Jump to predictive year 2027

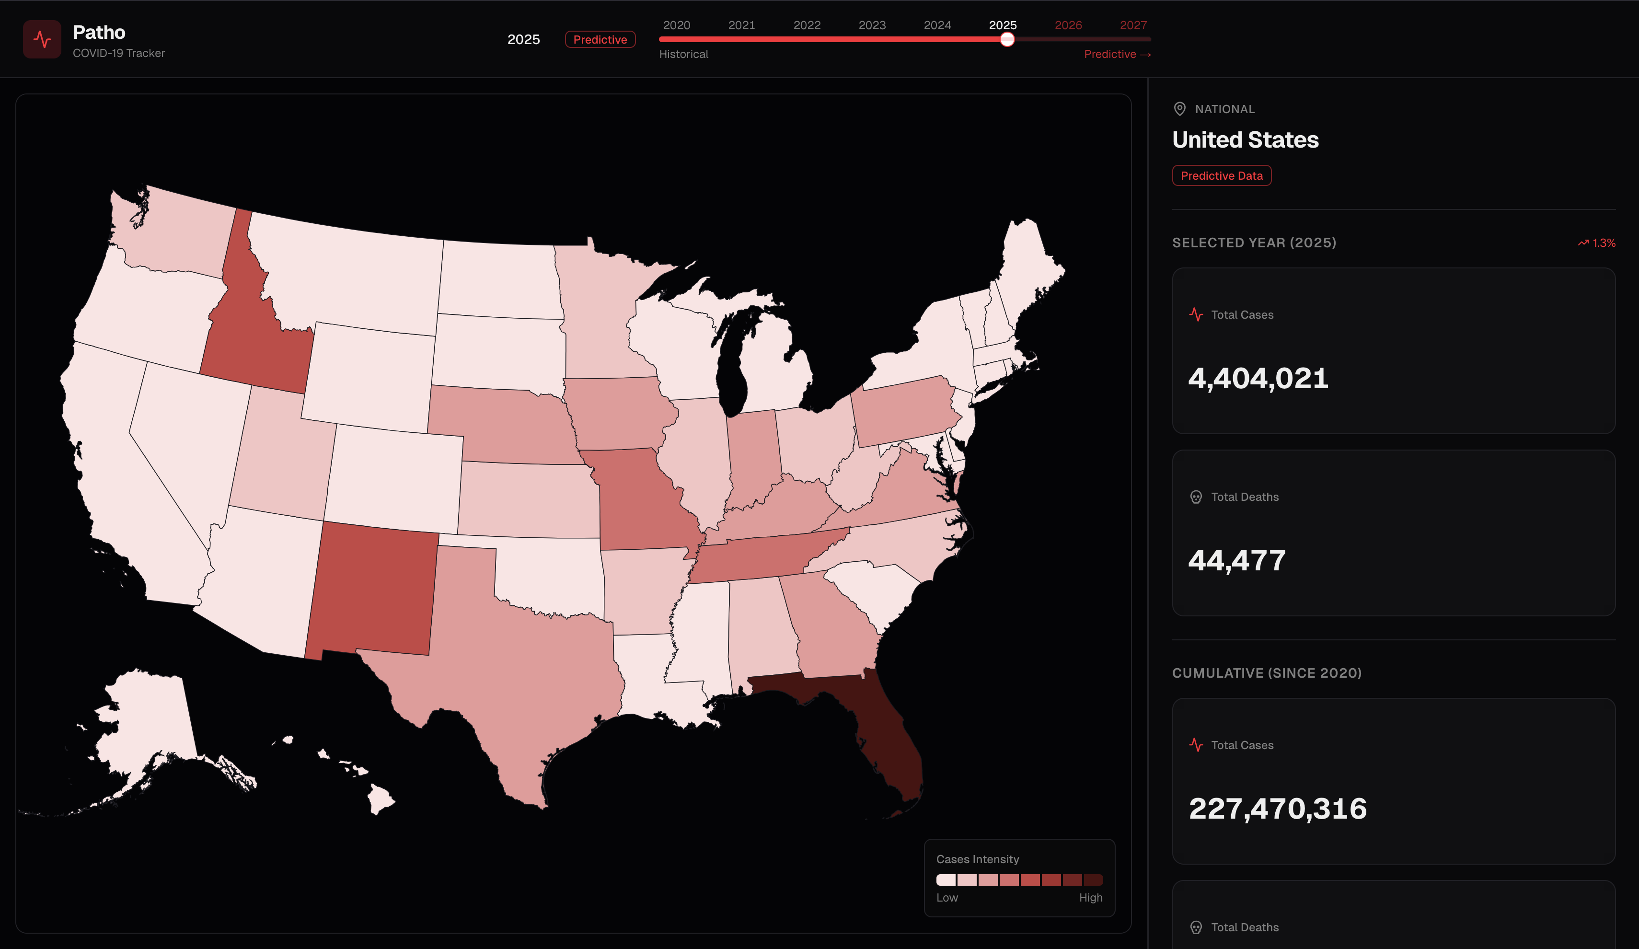(x=1133, y=25)
